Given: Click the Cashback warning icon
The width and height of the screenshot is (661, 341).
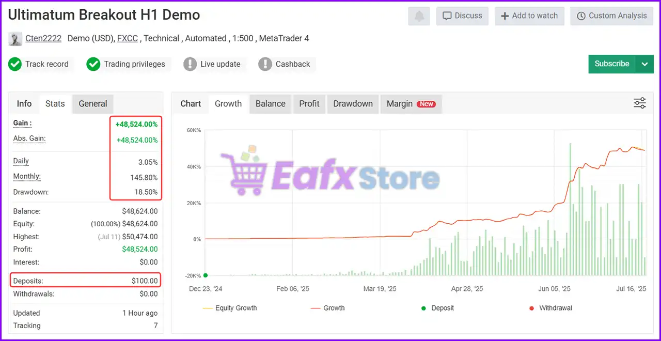Looking at the screenshot, I should tap(265, 64).
